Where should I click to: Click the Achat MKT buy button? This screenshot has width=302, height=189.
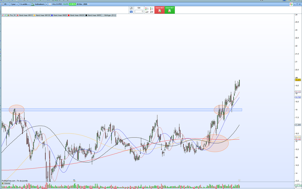[169, 10]
